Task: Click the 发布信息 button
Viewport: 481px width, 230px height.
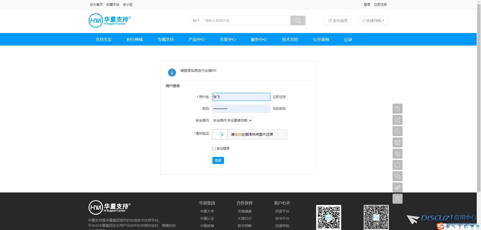Action: tap(338, 21)
